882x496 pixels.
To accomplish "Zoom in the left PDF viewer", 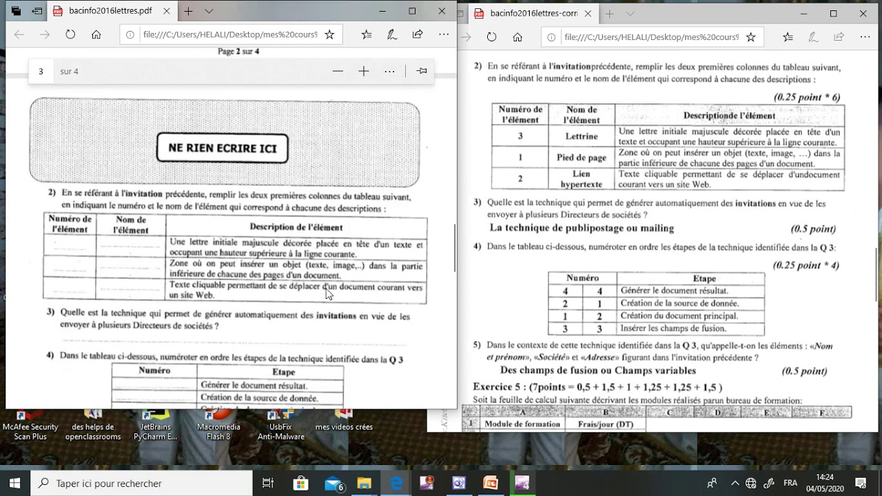I will click(x=364, y=71).
